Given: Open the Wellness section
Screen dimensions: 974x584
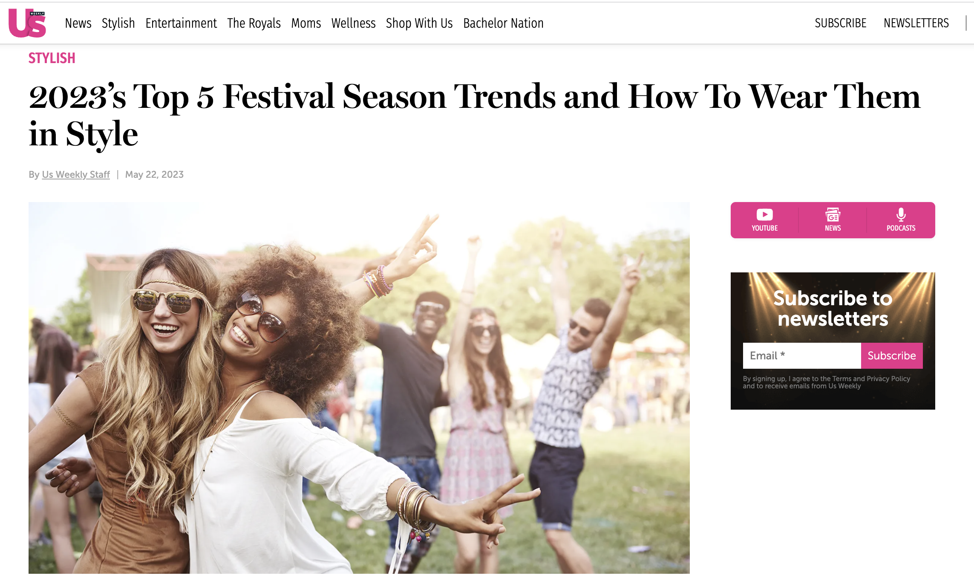Looking at the screenshot, I should (354, 23).
